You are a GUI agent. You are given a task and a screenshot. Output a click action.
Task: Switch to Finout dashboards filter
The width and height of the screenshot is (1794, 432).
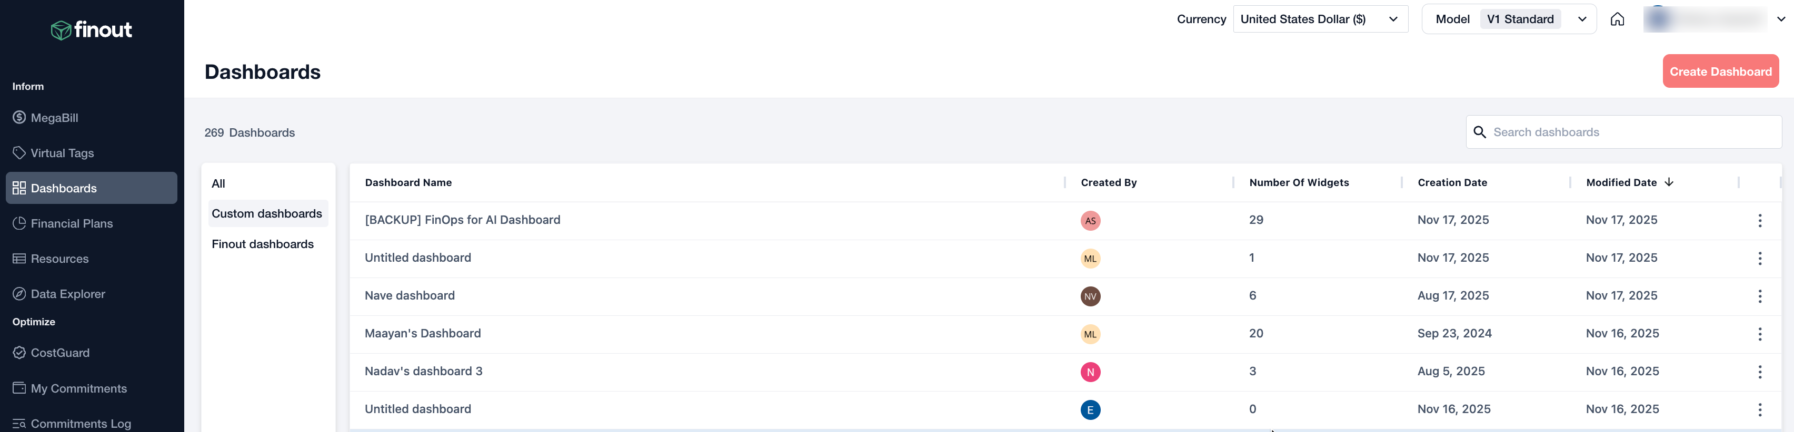(x=263, y=244)
